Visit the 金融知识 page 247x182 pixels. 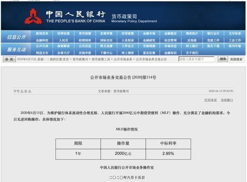171,53
